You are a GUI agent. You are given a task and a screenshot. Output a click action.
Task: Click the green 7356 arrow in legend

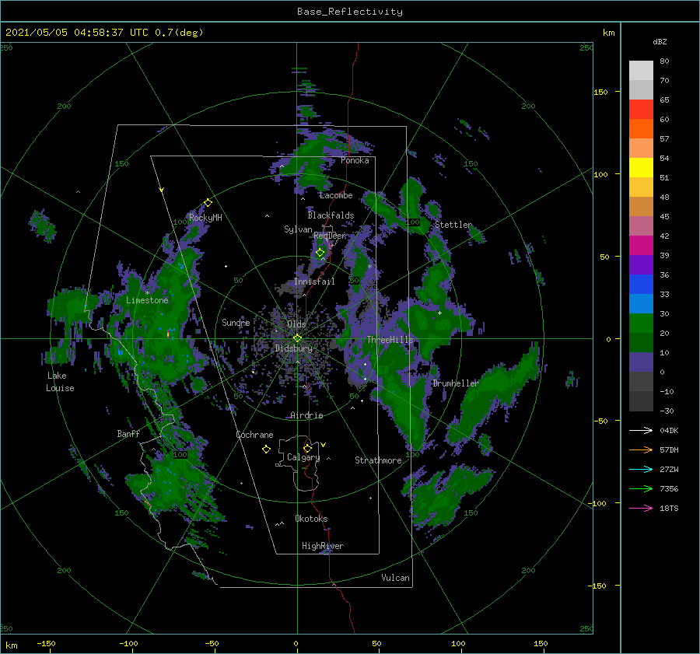(x=641, y=489)
